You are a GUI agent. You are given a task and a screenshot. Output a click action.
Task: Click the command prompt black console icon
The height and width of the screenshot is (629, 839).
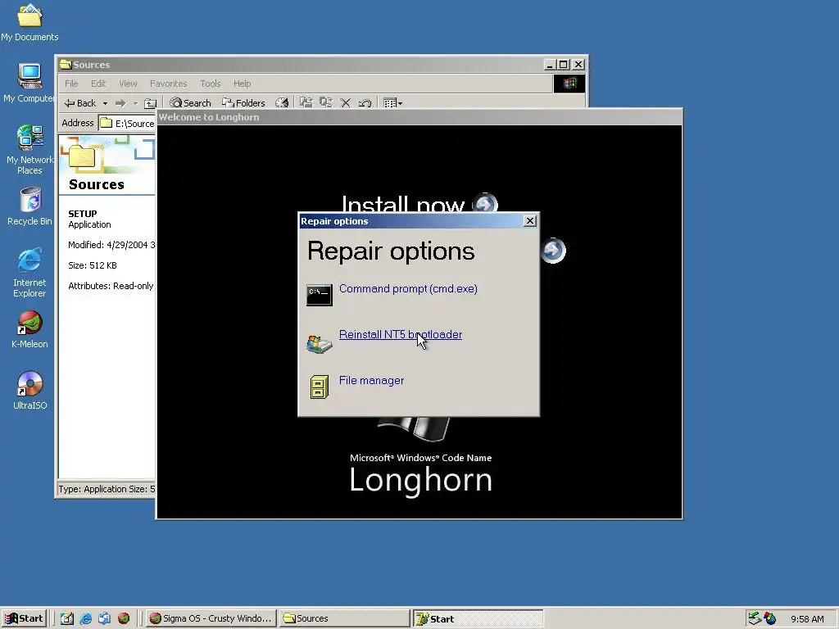pyautogui.click(x=320, y=295)
